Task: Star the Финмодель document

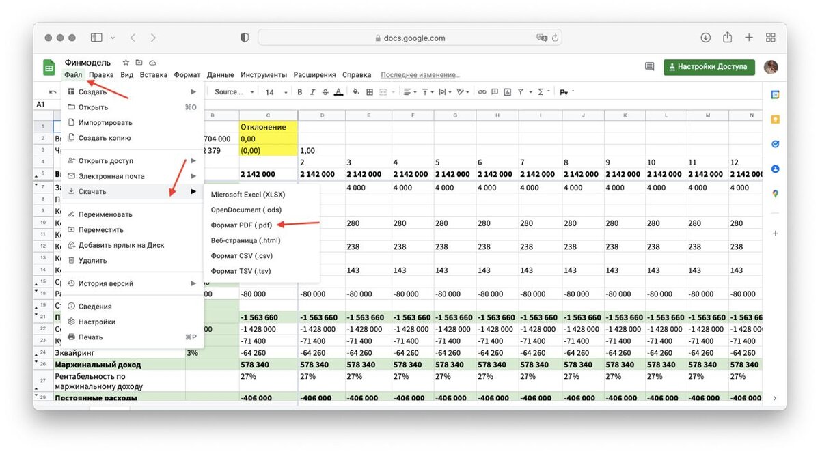Action: (x=126, y=62)
